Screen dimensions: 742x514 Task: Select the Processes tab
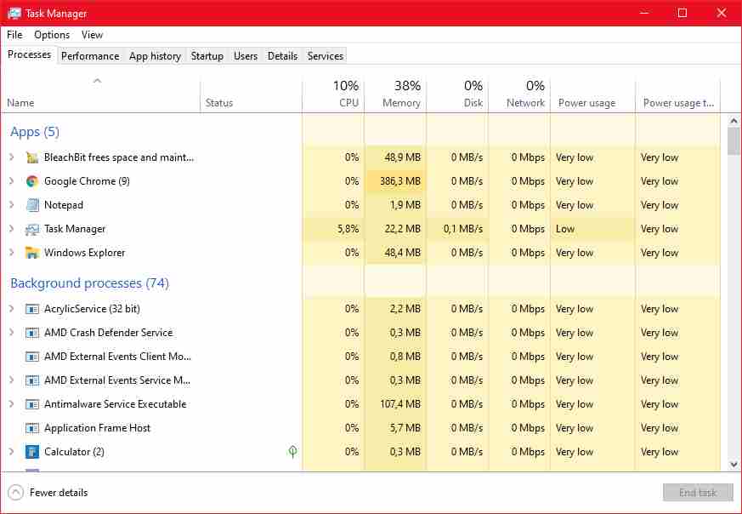tap(30, 54)
